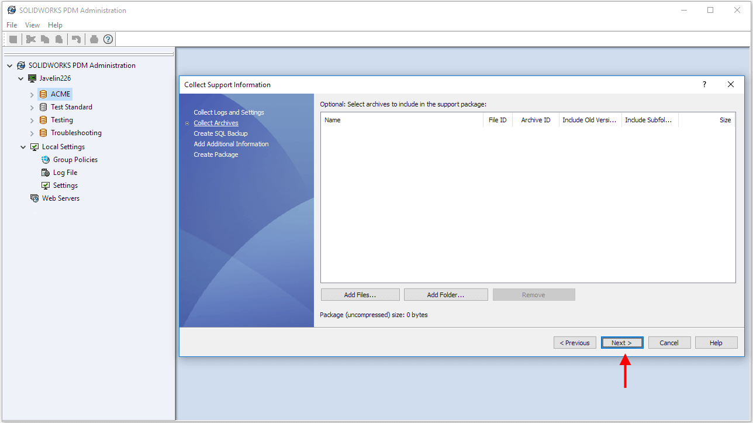
Task: Expand the Testing vault node
Action: pos(32,120)
